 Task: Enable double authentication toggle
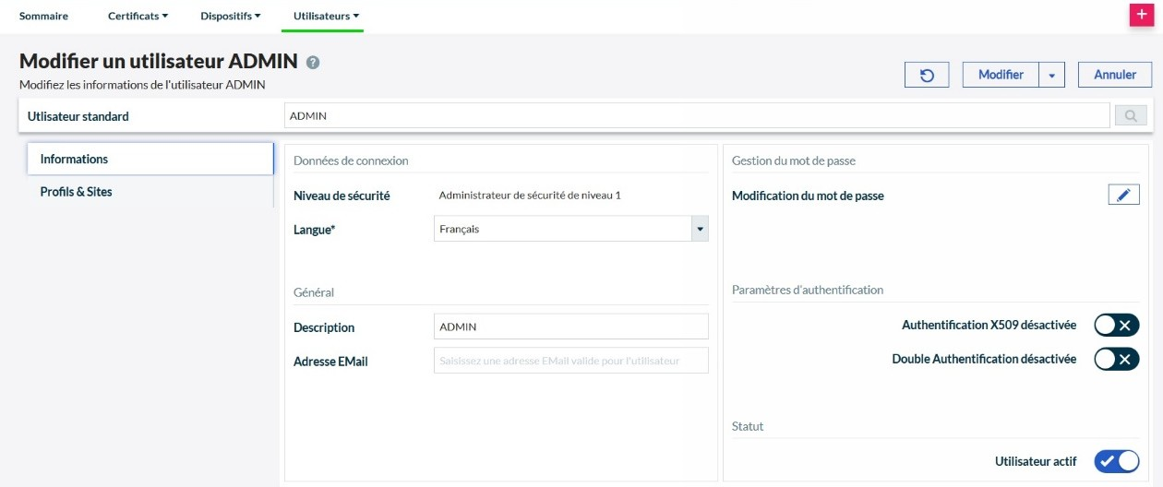pyautogui.click(x=1116, y=360)
